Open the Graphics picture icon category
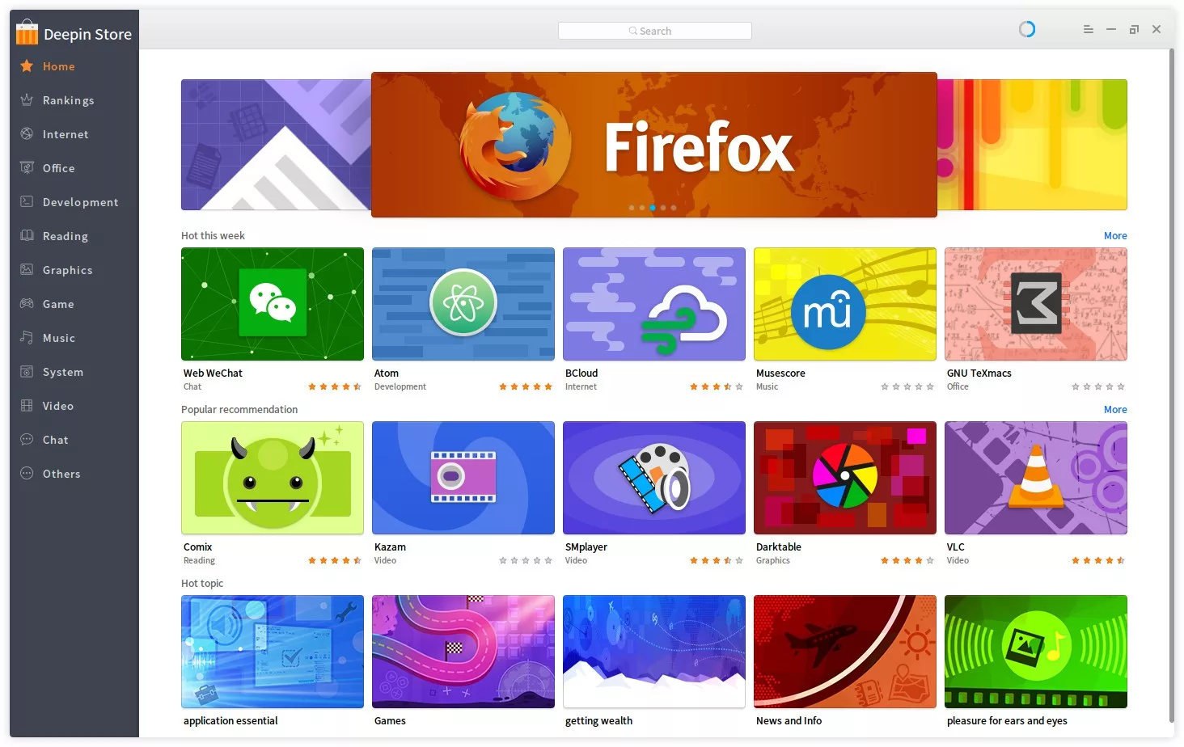The height and width of the screenshot is (747, 1184). 27,270
